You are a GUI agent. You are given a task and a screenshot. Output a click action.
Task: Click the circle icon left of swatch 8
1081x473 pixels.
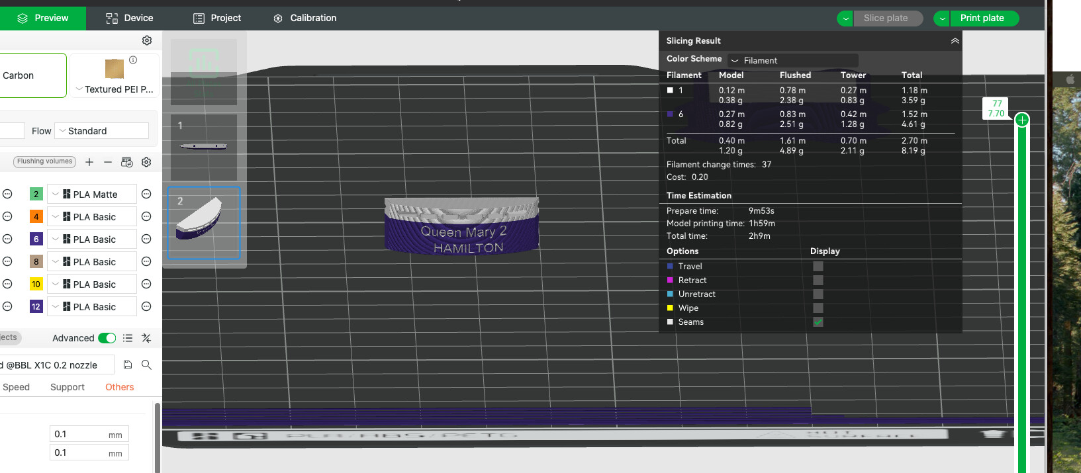point(7,261)
